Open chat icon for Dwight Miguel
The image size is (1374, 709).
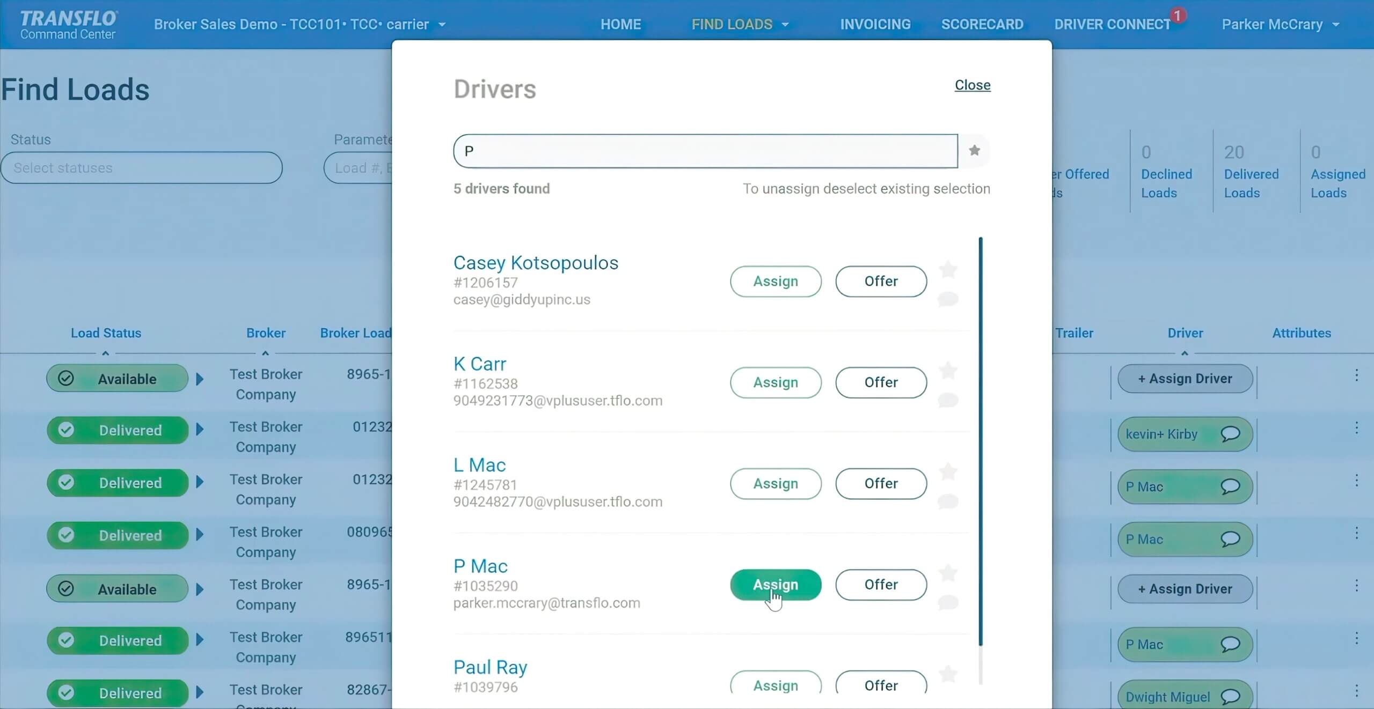1230,697
